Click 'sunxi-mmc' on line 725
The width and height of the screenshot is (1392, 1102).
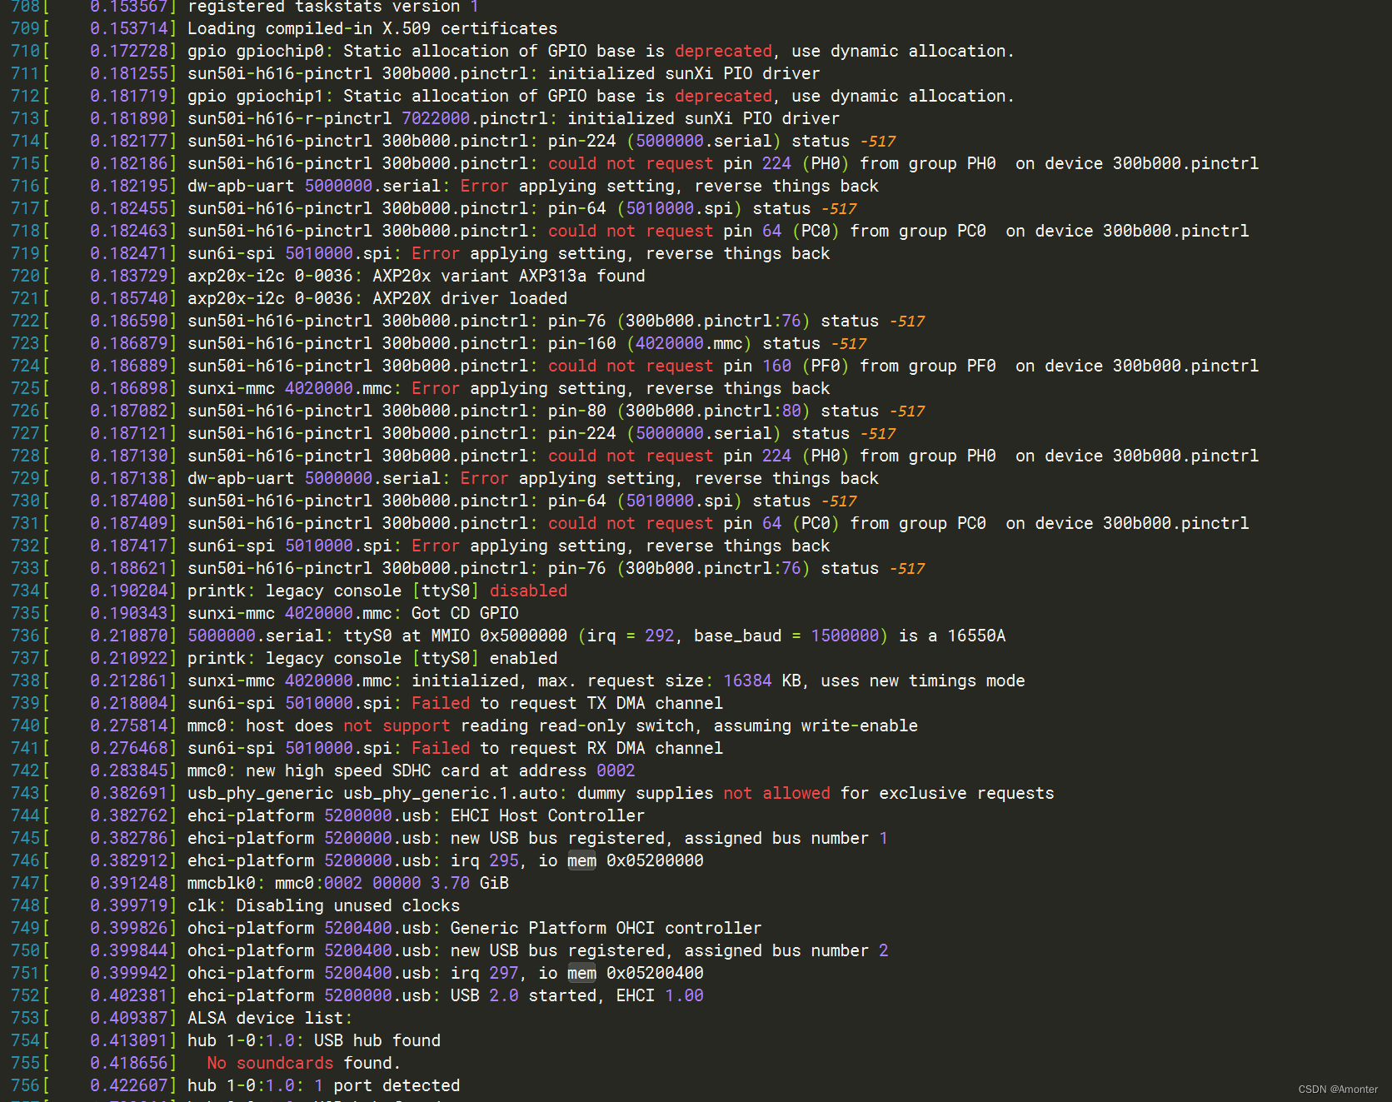click(231, 388)
